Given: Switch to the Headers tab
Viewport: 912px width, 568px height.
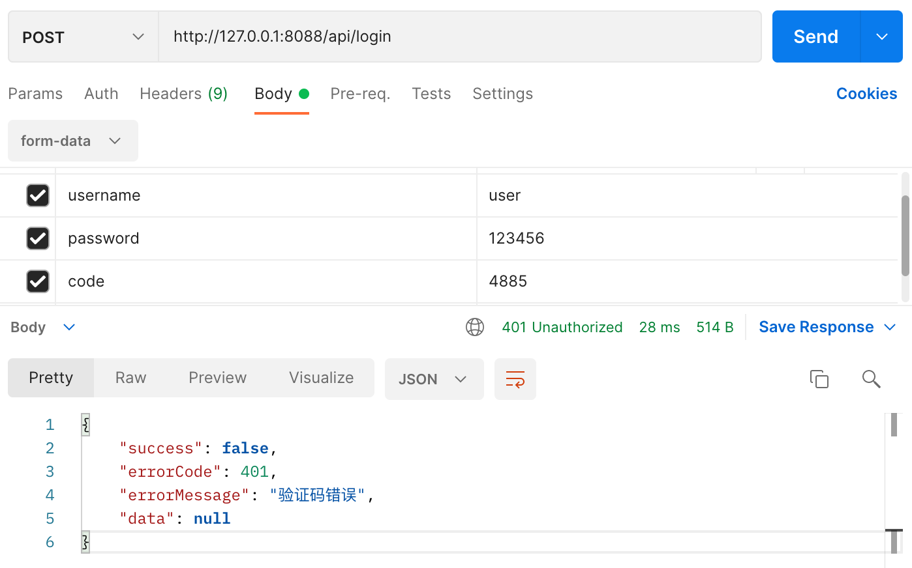Looking at the screenshot, I should coord(183,94).
